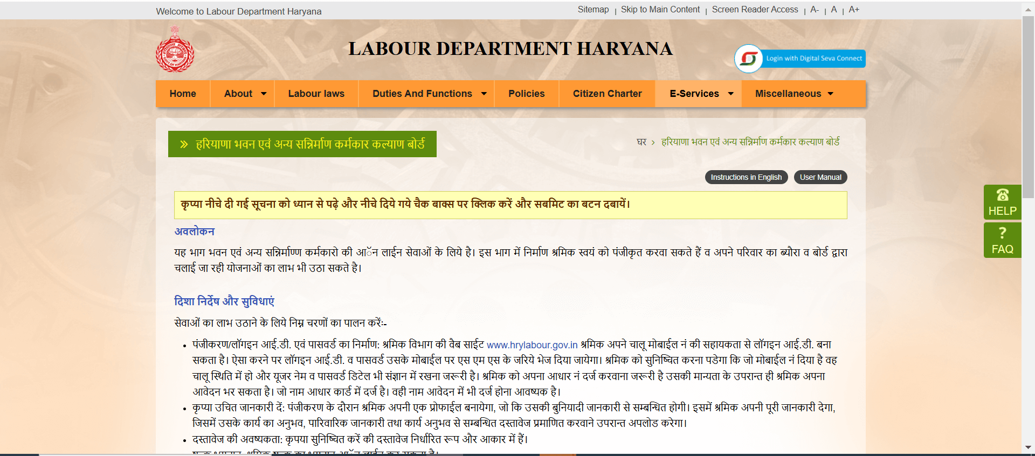
Task: Click the vertical scrollbar down arrow
Action: pos(1028,447)
